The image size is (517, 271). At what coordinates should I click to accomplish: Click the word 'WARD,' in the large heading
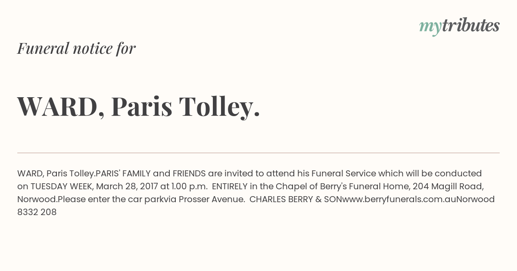point(61,107)
